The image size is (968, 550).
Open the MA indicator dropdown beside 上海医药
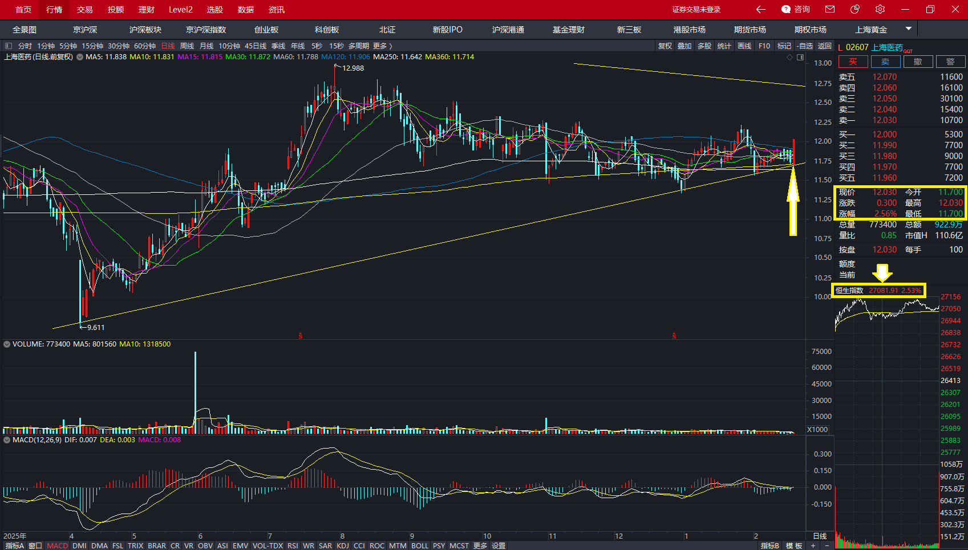click(80, 57)
